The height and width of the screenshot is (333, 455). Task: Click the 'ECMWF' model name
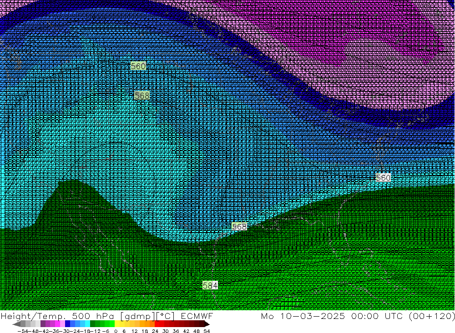(197, 316)
